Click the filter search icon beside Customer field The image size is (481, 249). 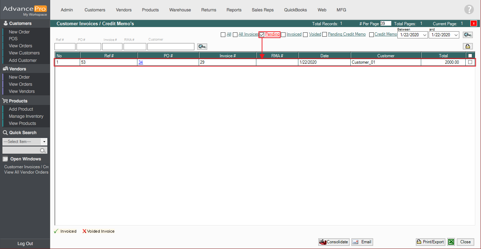click(202, 47)
